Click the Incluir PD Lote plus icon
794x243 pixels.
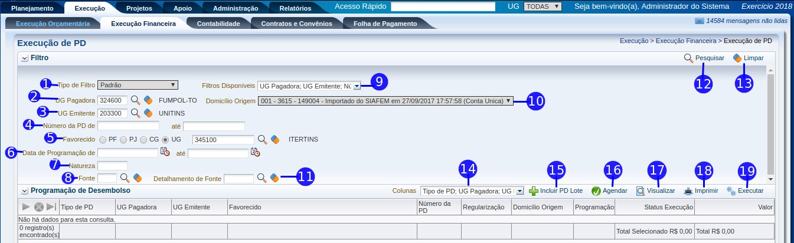coord(534,191)
